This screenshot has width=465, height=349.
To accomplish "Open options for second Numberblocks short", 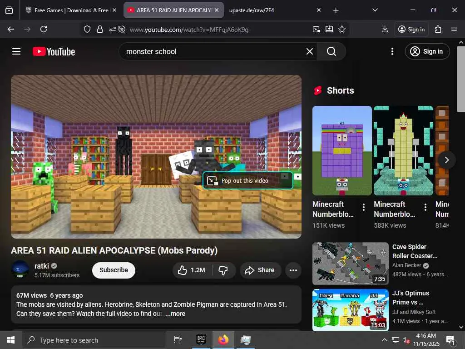I will [x=425, y=207].
